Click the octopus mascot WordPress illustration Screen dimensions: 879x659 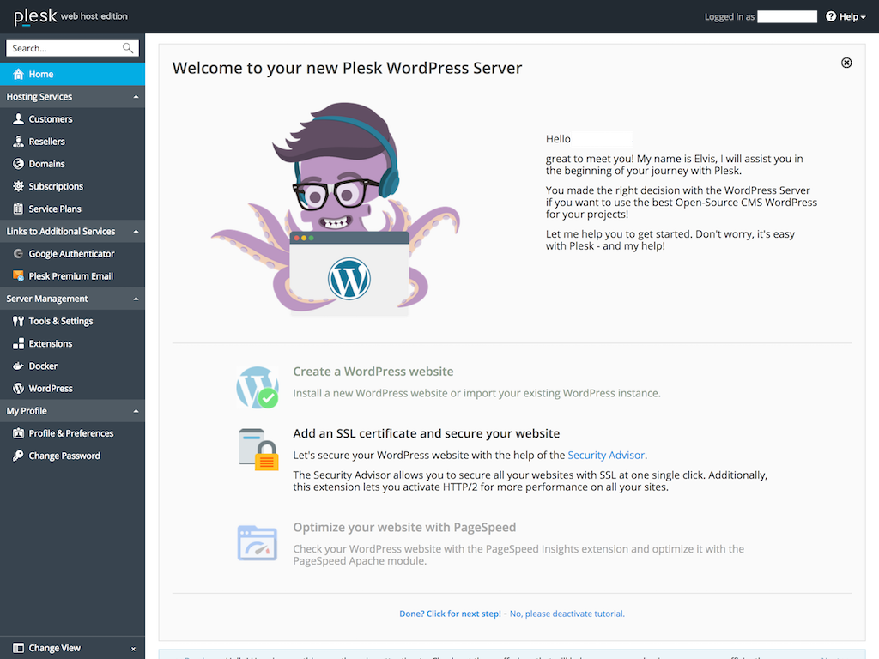pyautogui.click(x=336, y=209)
